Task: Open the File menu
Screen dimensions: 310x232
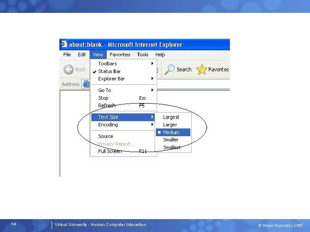Action: tap(67, 55)
